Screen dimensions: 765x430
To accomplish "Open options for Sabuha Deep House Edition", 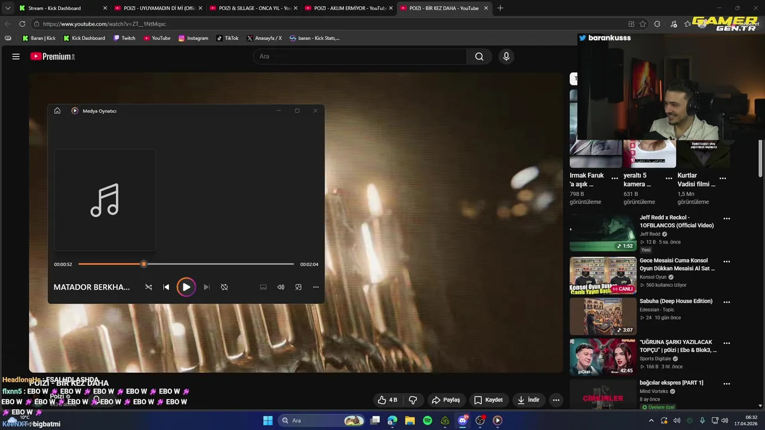I will [727, 302].
